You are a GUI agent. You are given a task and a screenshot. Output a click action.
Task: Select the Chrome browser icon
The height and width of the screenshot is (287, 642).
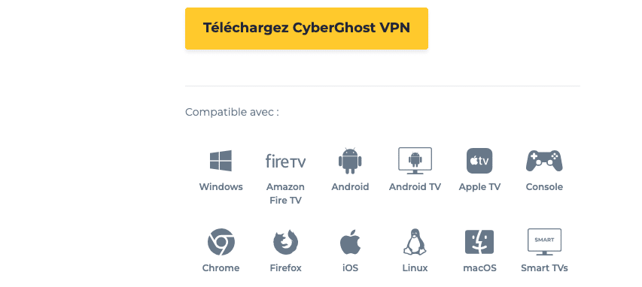(x=221, y=242)
